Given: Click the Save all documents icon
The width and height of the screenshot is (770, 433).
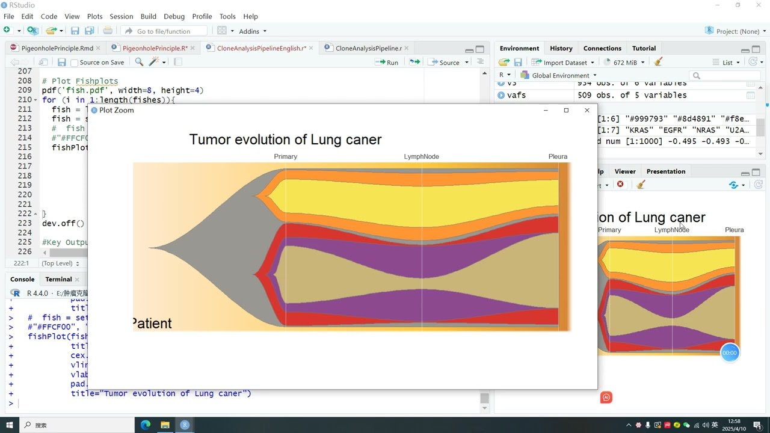Looking at the screenshot, I should (x=89, y=31).
